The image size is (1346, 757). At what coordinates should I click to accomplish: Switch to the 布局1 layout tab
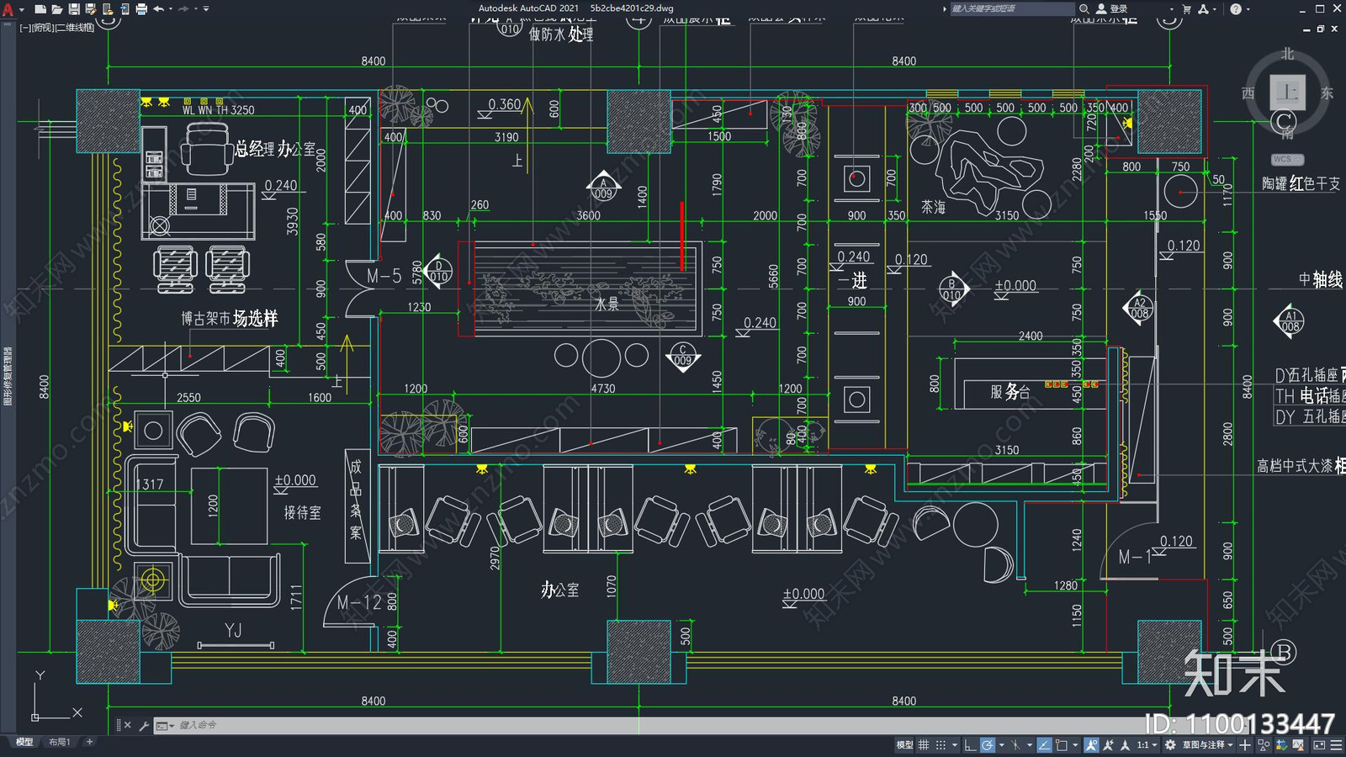tap(59, 742)
